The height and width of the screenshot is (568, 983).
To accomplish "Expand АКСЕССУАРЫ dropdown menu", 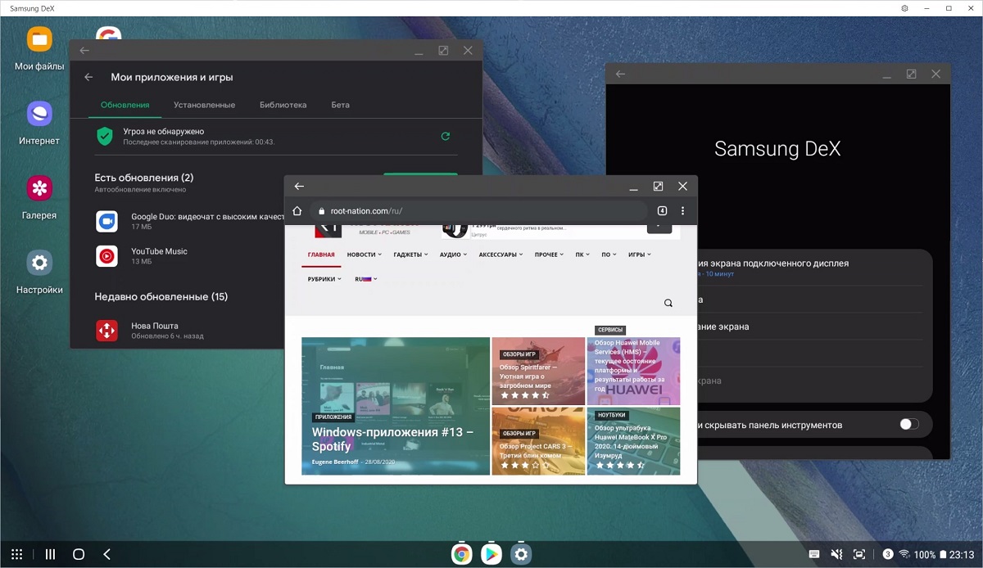I will tap(501, 255).
